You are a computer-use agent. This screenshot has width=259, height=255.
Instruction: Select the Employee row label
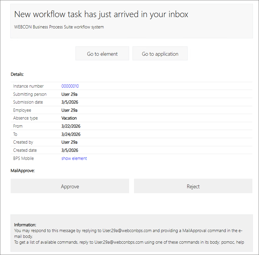point(22,110)
